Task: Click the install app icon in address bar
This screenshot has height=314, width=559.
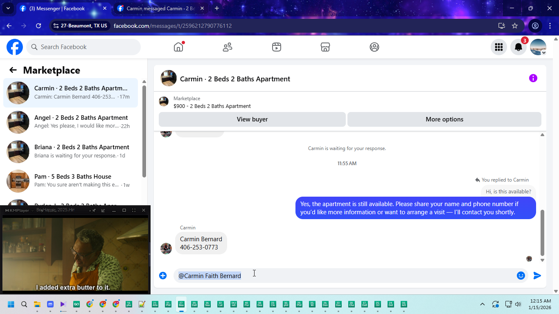Action: click(x=502, y=26)
